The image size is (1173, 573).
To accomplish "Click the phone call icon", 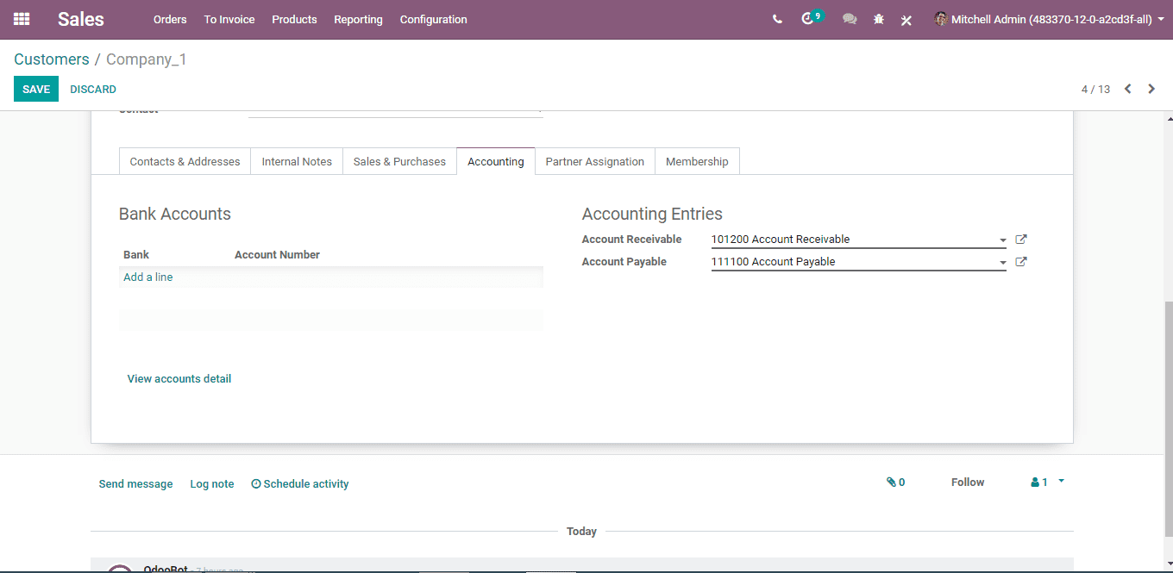I will (777, 19).
